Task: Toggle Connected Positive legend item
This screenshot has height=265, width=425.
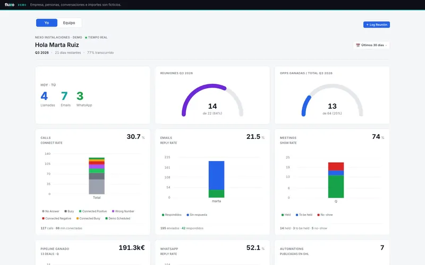Action: click(92, 211)
